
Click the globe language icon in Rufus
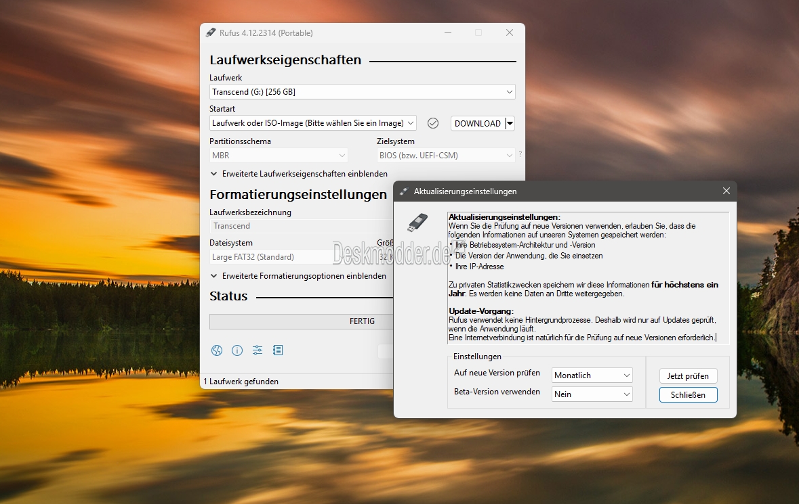pyautogui.click(x=217, y=350)
